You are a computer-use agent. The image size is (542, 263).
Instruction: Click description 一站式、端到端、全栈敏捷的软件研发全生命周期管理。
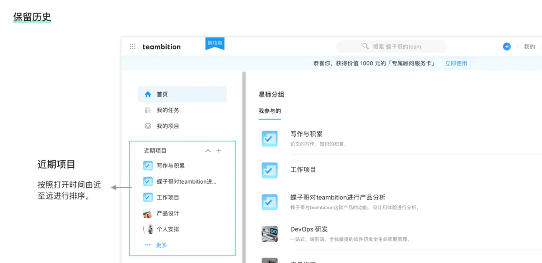pyautogui.click(x=350, y=239)
